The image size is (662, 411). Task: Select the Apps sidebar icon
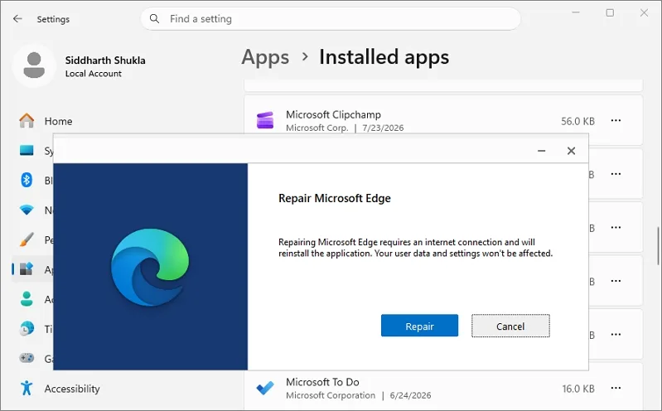27,268
